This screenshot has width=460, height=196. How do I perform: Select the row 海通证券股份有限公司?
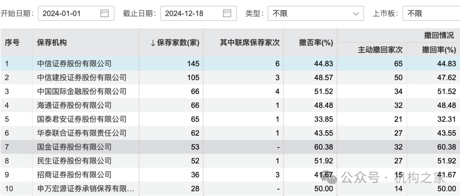tap(230, 105)
